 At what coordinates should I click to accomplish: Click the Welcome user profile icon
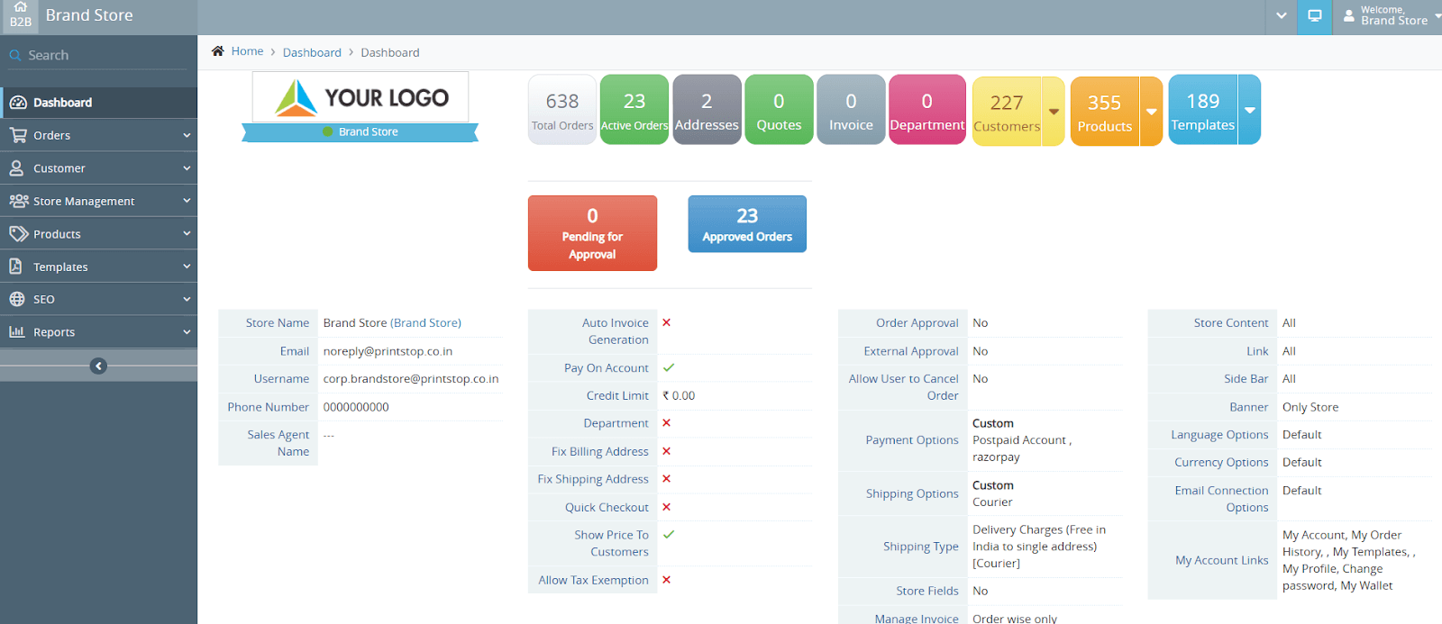click(x=1348, y=16)
